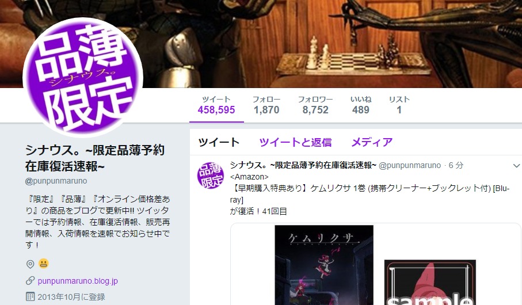Open the sample bonus item image
The width and height of the screenshot is (522, 305).
(430, 283)
